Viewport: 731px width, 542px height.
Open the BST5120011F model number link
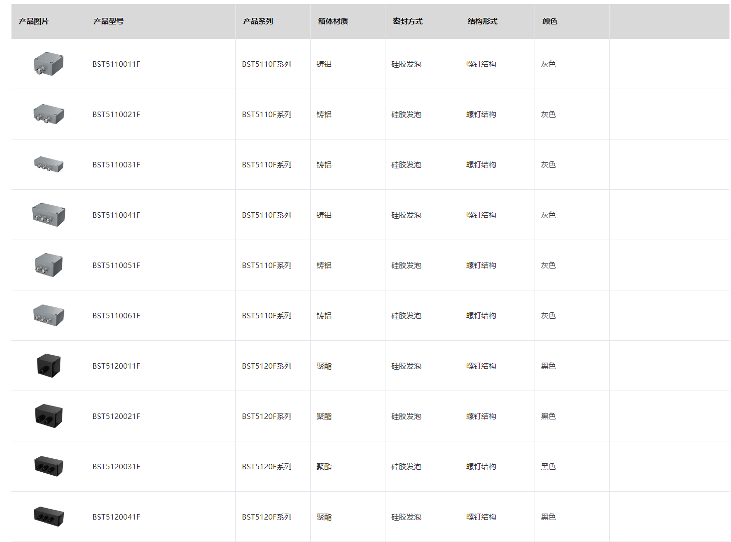click(x=116, y=366)
